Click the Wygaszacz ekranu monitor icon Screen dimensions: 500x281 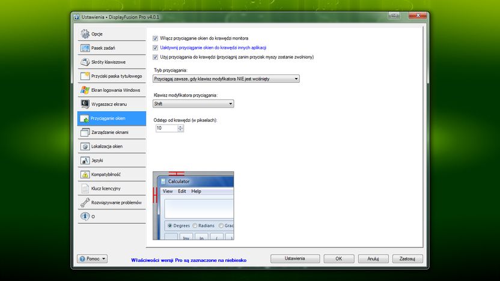pyautogui.click(x=85, y=104)
